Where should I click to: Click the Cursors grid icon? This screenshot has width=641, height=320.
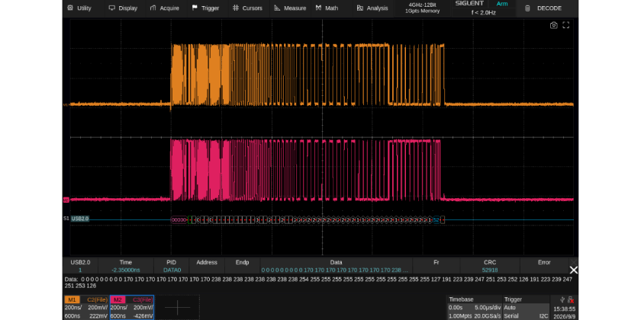click(x=236, y=8)
